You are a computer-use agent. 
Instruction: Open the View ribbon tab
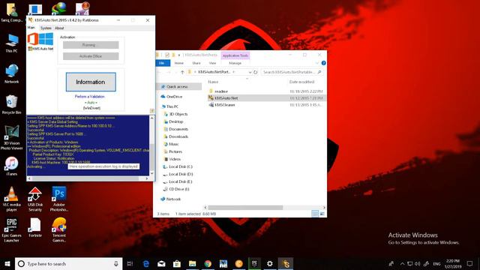pyautogui.click(x=212, y=63)
